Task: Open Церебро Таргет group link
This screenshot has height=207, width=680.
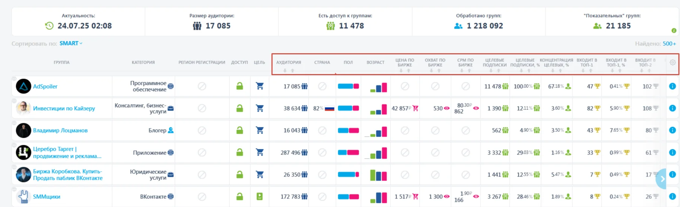Action: (67, 153)
